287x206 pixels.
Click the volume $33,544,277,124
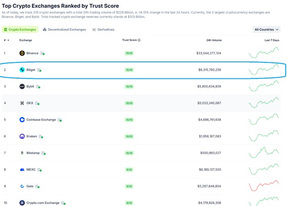click(209, 53)
